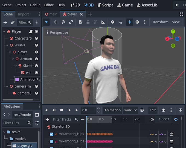The image size is (186, 148).
Task: Collapse the visuals node
Action: pyautogui.click(x=7, y=45)
